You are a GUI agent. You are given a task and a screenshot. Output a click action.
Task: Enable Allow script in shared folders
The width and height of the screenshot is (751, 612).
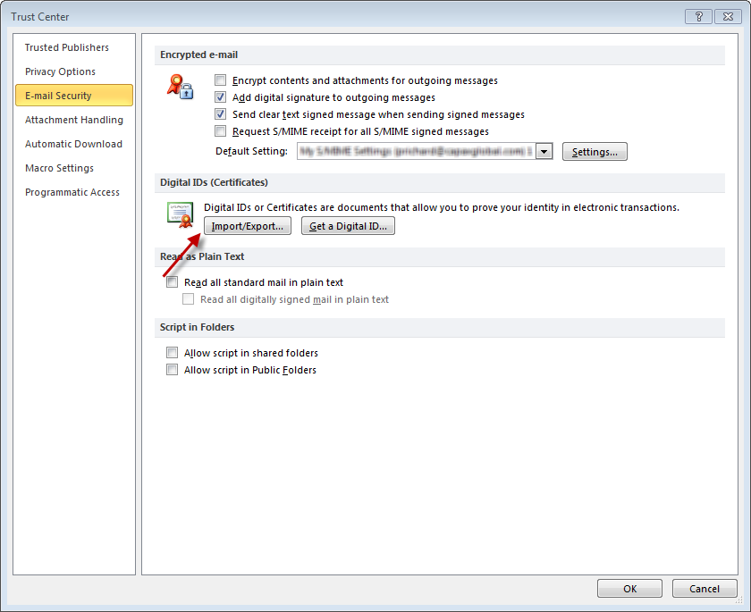pyautogui.click(x=172, y=353)
